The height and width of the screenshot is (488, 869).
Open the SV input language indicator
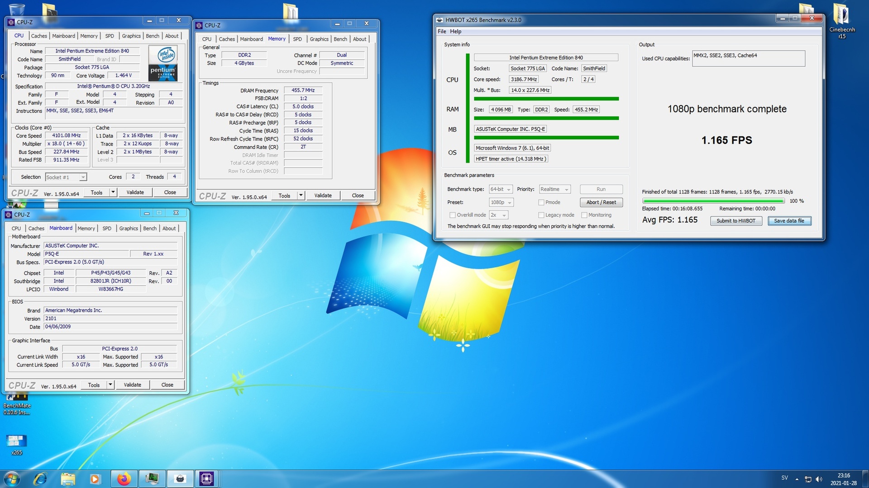pos(784,478)
